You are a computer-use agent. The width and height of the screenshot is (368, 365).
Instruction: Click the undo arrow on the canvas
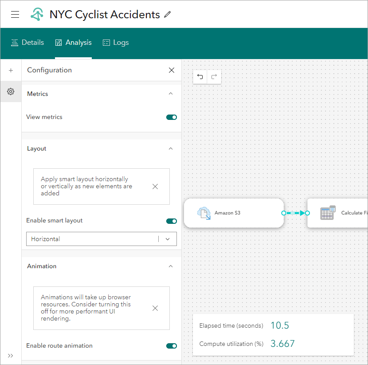[x=200, y=77]
